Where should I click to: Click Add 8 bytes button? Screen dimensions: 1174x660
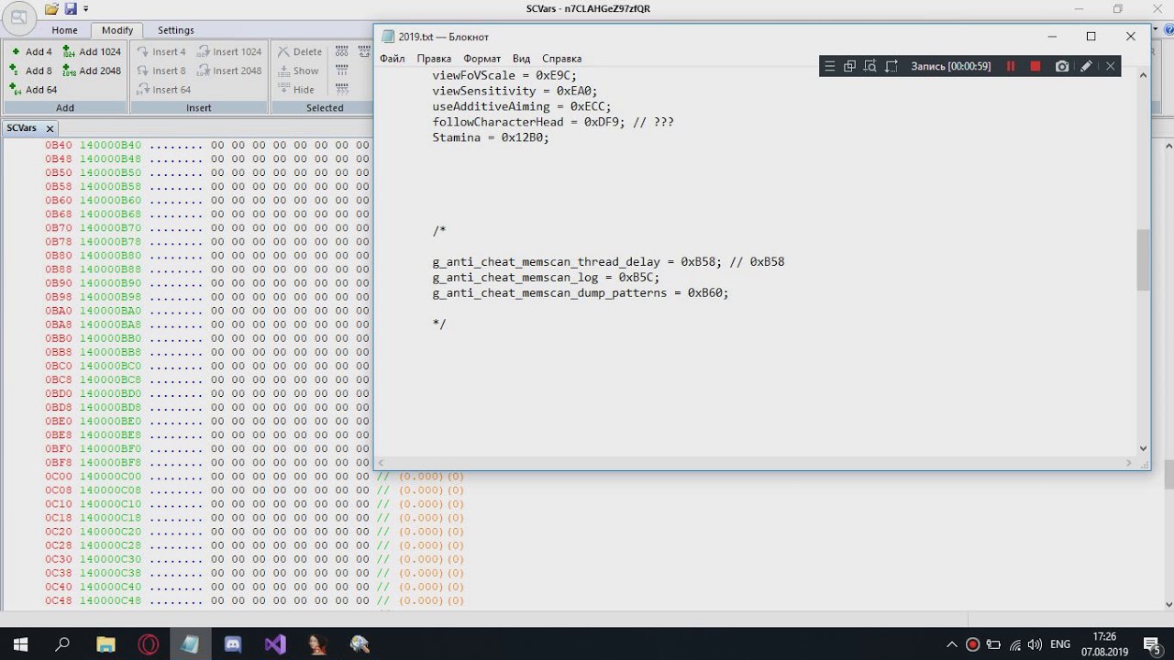click(31, 71)
